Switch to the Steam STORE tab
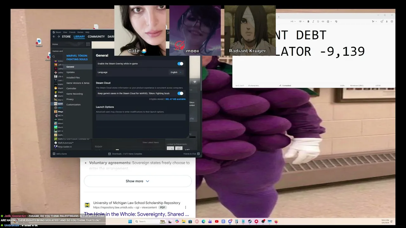The height and width of the screenshot is (228, 406). (66, 37)
